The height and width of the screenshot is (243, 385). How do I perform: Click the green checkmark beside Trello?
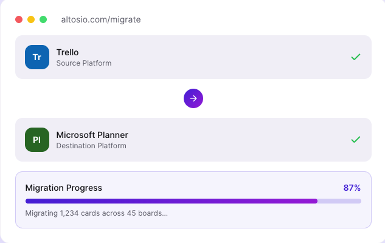356,57
